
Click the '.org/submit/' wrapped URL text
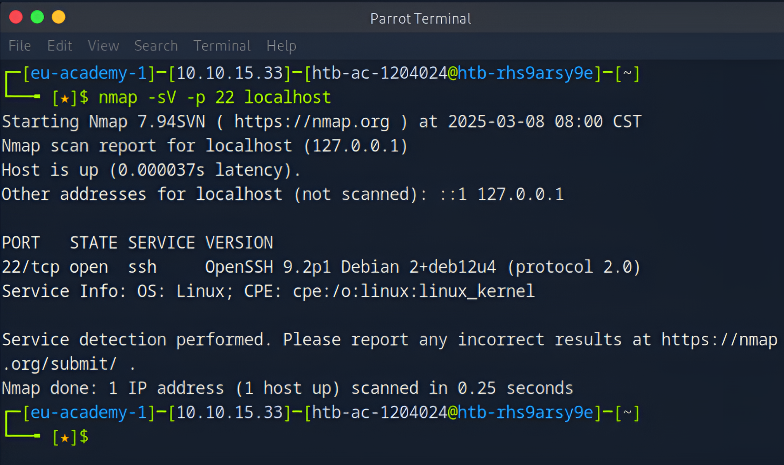pos(59,364)
